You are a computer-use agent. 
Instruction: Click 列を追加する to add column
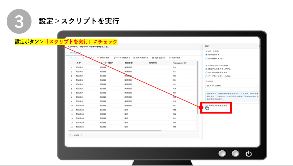click(x=159, y=58)
